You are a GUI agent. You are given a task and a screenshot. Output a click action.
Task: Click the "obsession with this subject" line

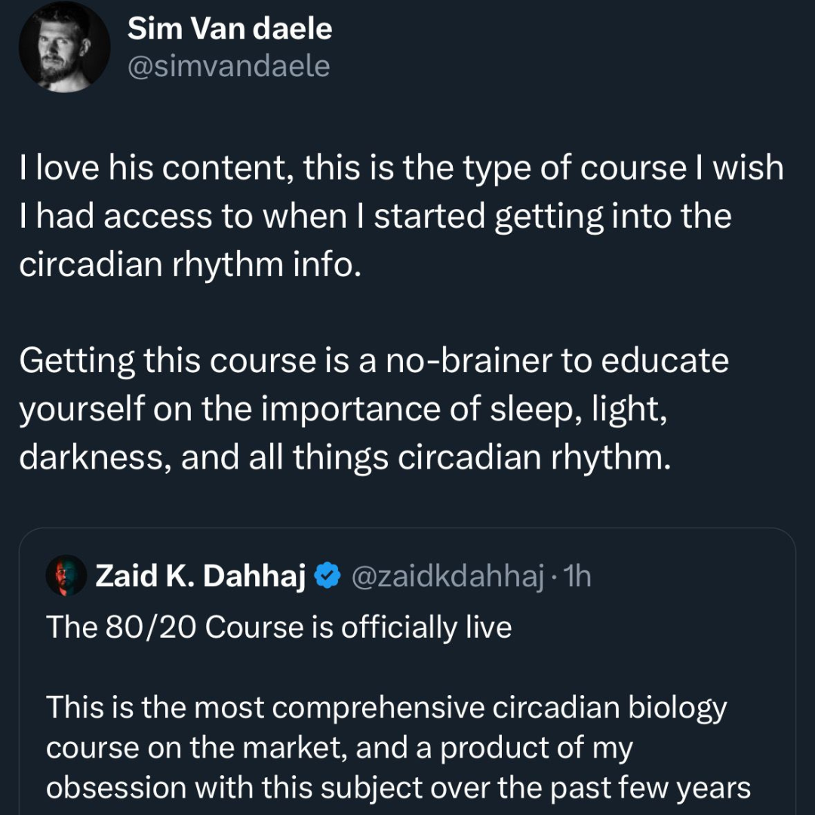click(398, 787)
